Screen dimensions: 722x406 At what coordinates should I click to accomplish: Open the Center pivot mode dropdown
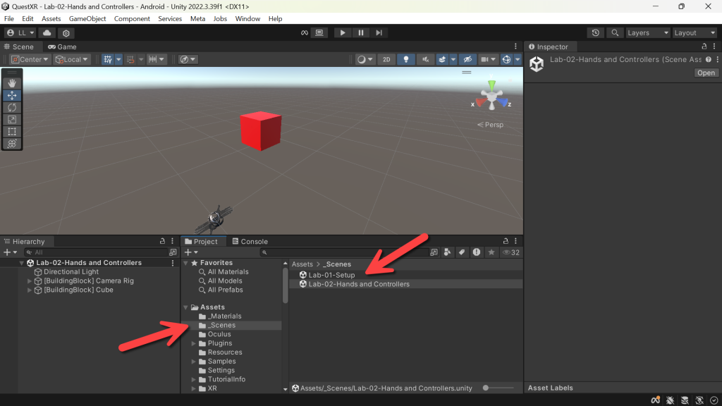[x=30, y=59]
